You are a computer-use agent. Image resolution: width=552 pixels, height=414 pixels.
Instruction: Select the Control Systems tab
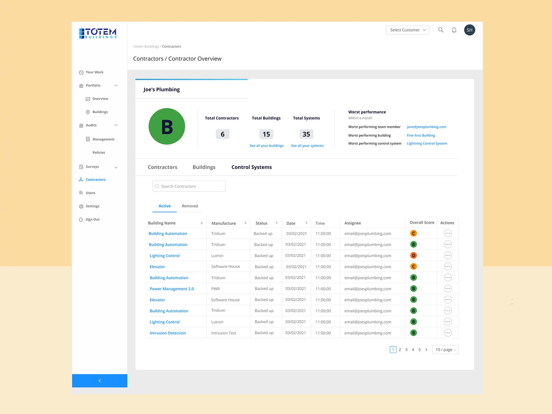252,167
